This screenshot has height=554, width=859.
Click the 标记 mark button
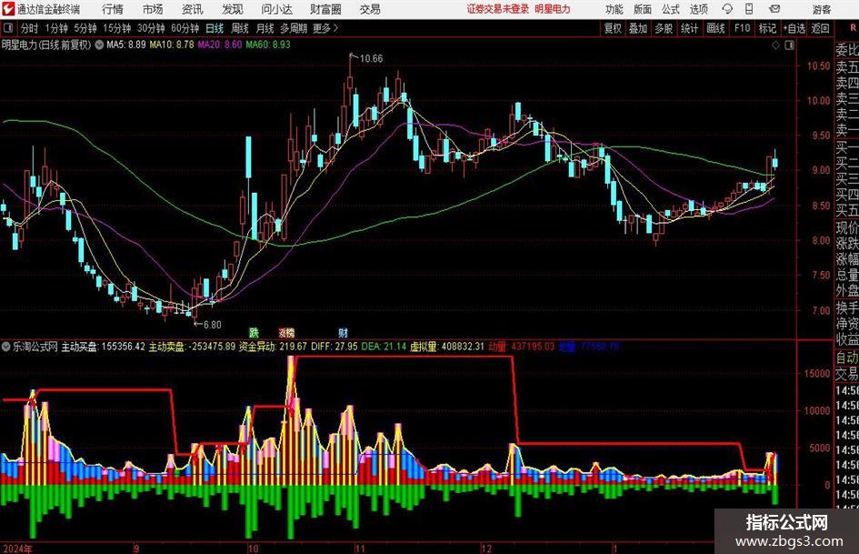tap(767, 28)
